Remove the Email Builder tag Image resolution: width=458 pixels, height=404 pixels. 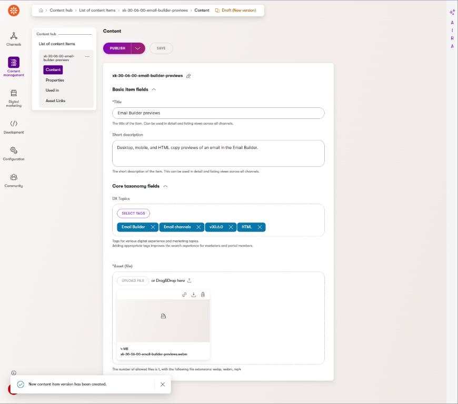(153, 227)
